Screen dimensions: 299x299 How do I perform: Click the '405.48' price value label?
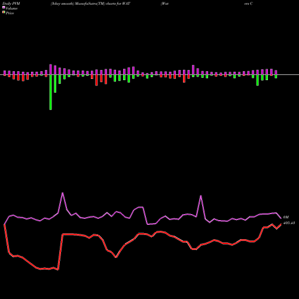point(289,223)
